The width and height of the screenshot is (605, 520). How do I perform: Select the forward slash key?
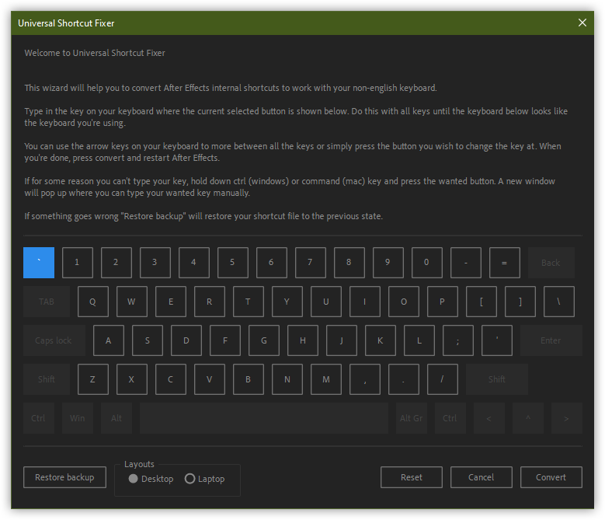tap(443, 379)
